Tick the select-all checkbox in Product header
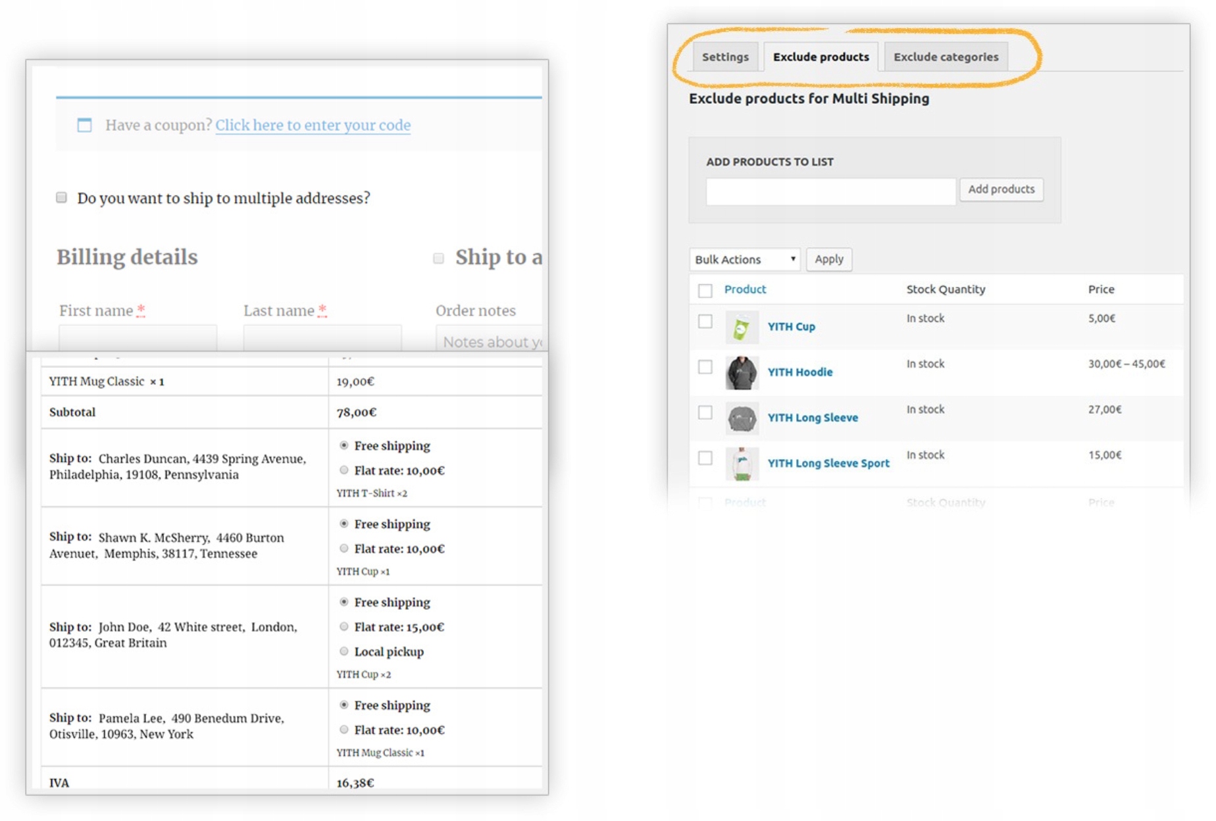 [705, 290]
